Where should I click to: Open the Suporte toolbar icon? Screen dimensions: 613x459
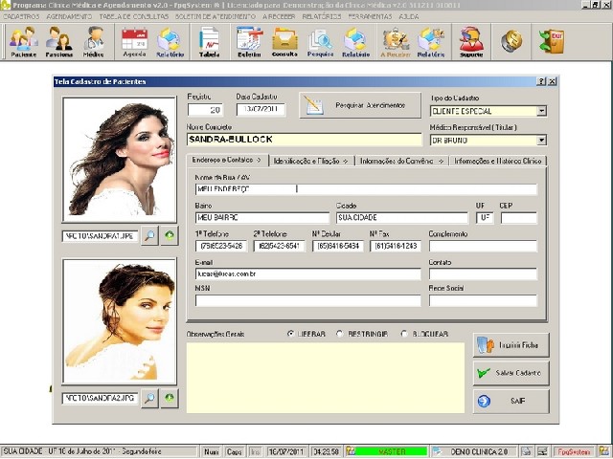(x=471, y=42)
